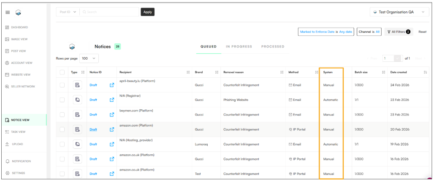
Task: Open external link icon for beymen.com notice
Action: coord(112,114)
